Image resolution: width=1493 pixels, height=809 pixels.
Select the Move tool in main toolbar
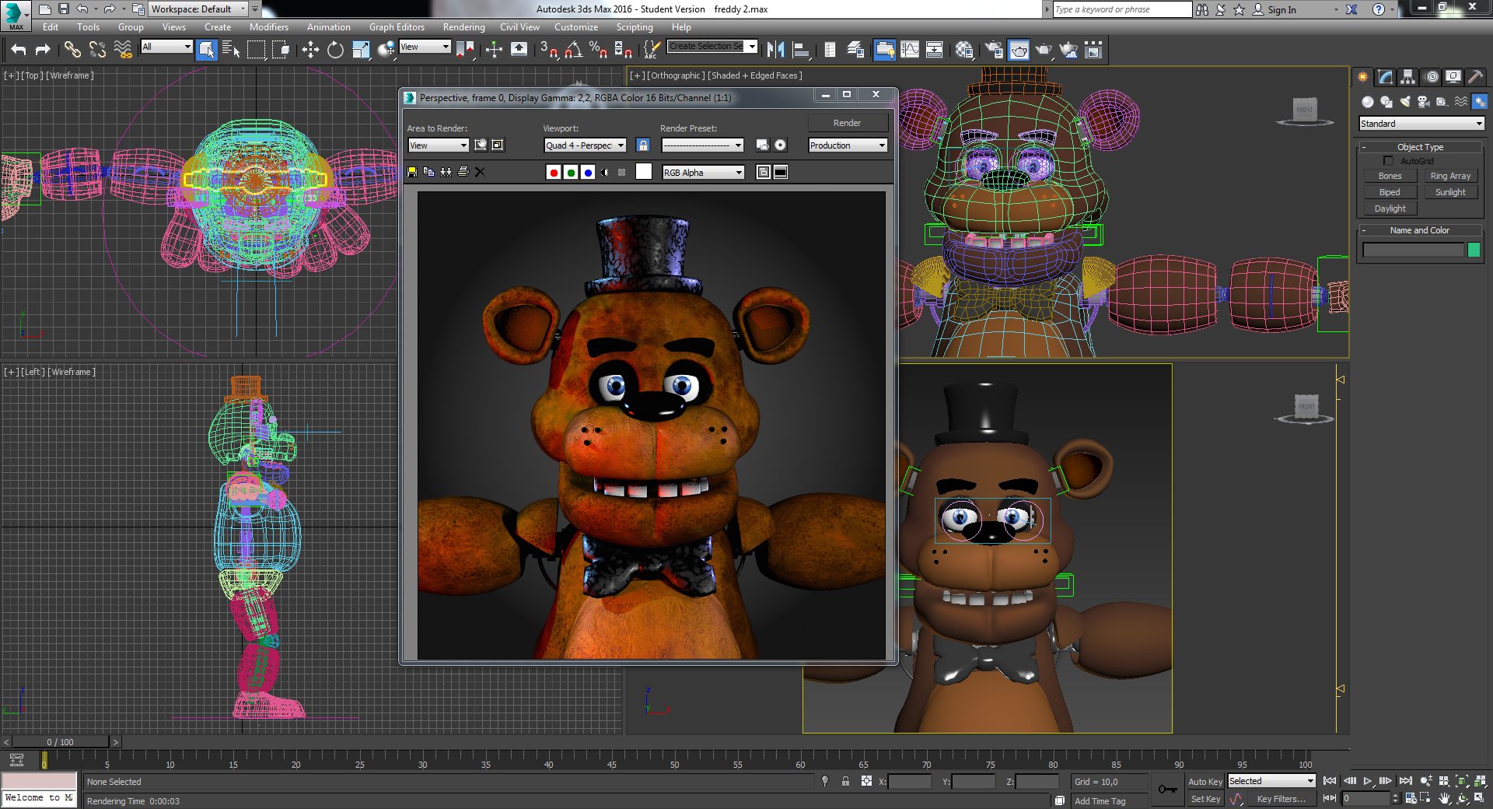click(310, 51)
